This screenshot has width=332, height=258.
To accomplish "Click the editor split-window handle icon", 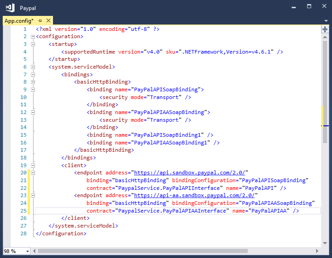I will (325, 29).
